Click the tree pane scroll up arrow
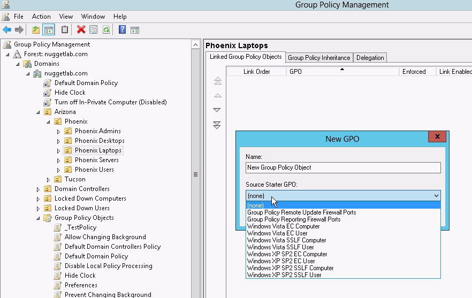472x298 pixels. tap(196, 45)
